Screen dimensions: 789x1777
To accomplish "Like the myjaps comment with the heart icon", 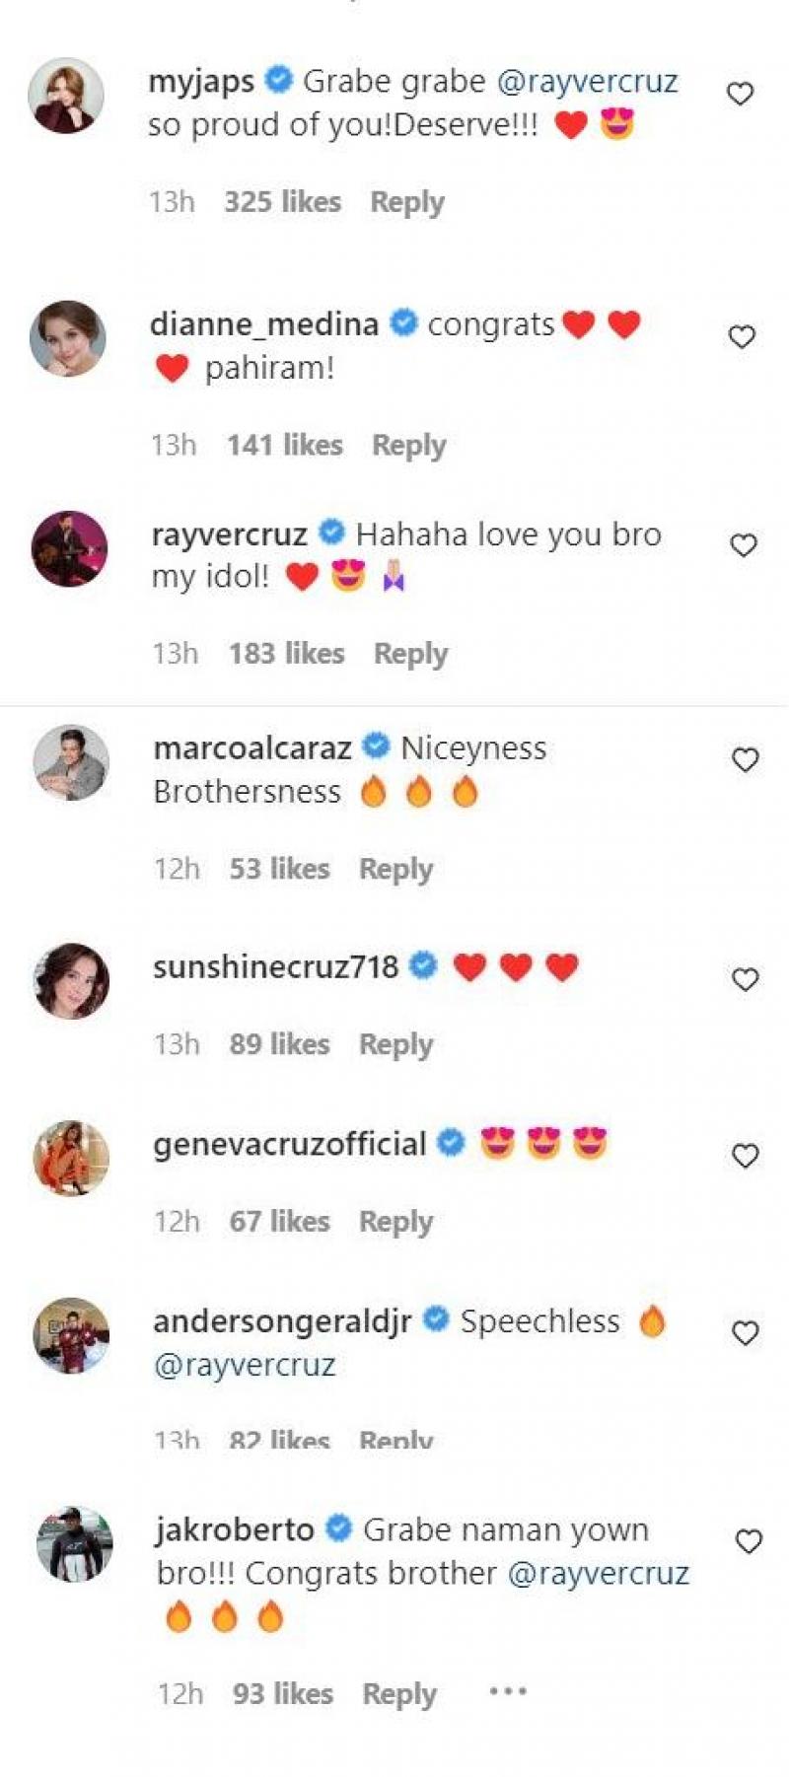I will pyautogui.click(x=740, y=94).
